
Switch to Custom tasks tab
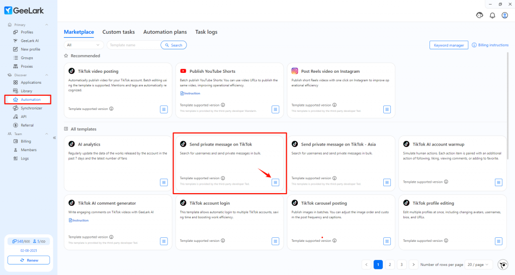click(x=119, y=32)
